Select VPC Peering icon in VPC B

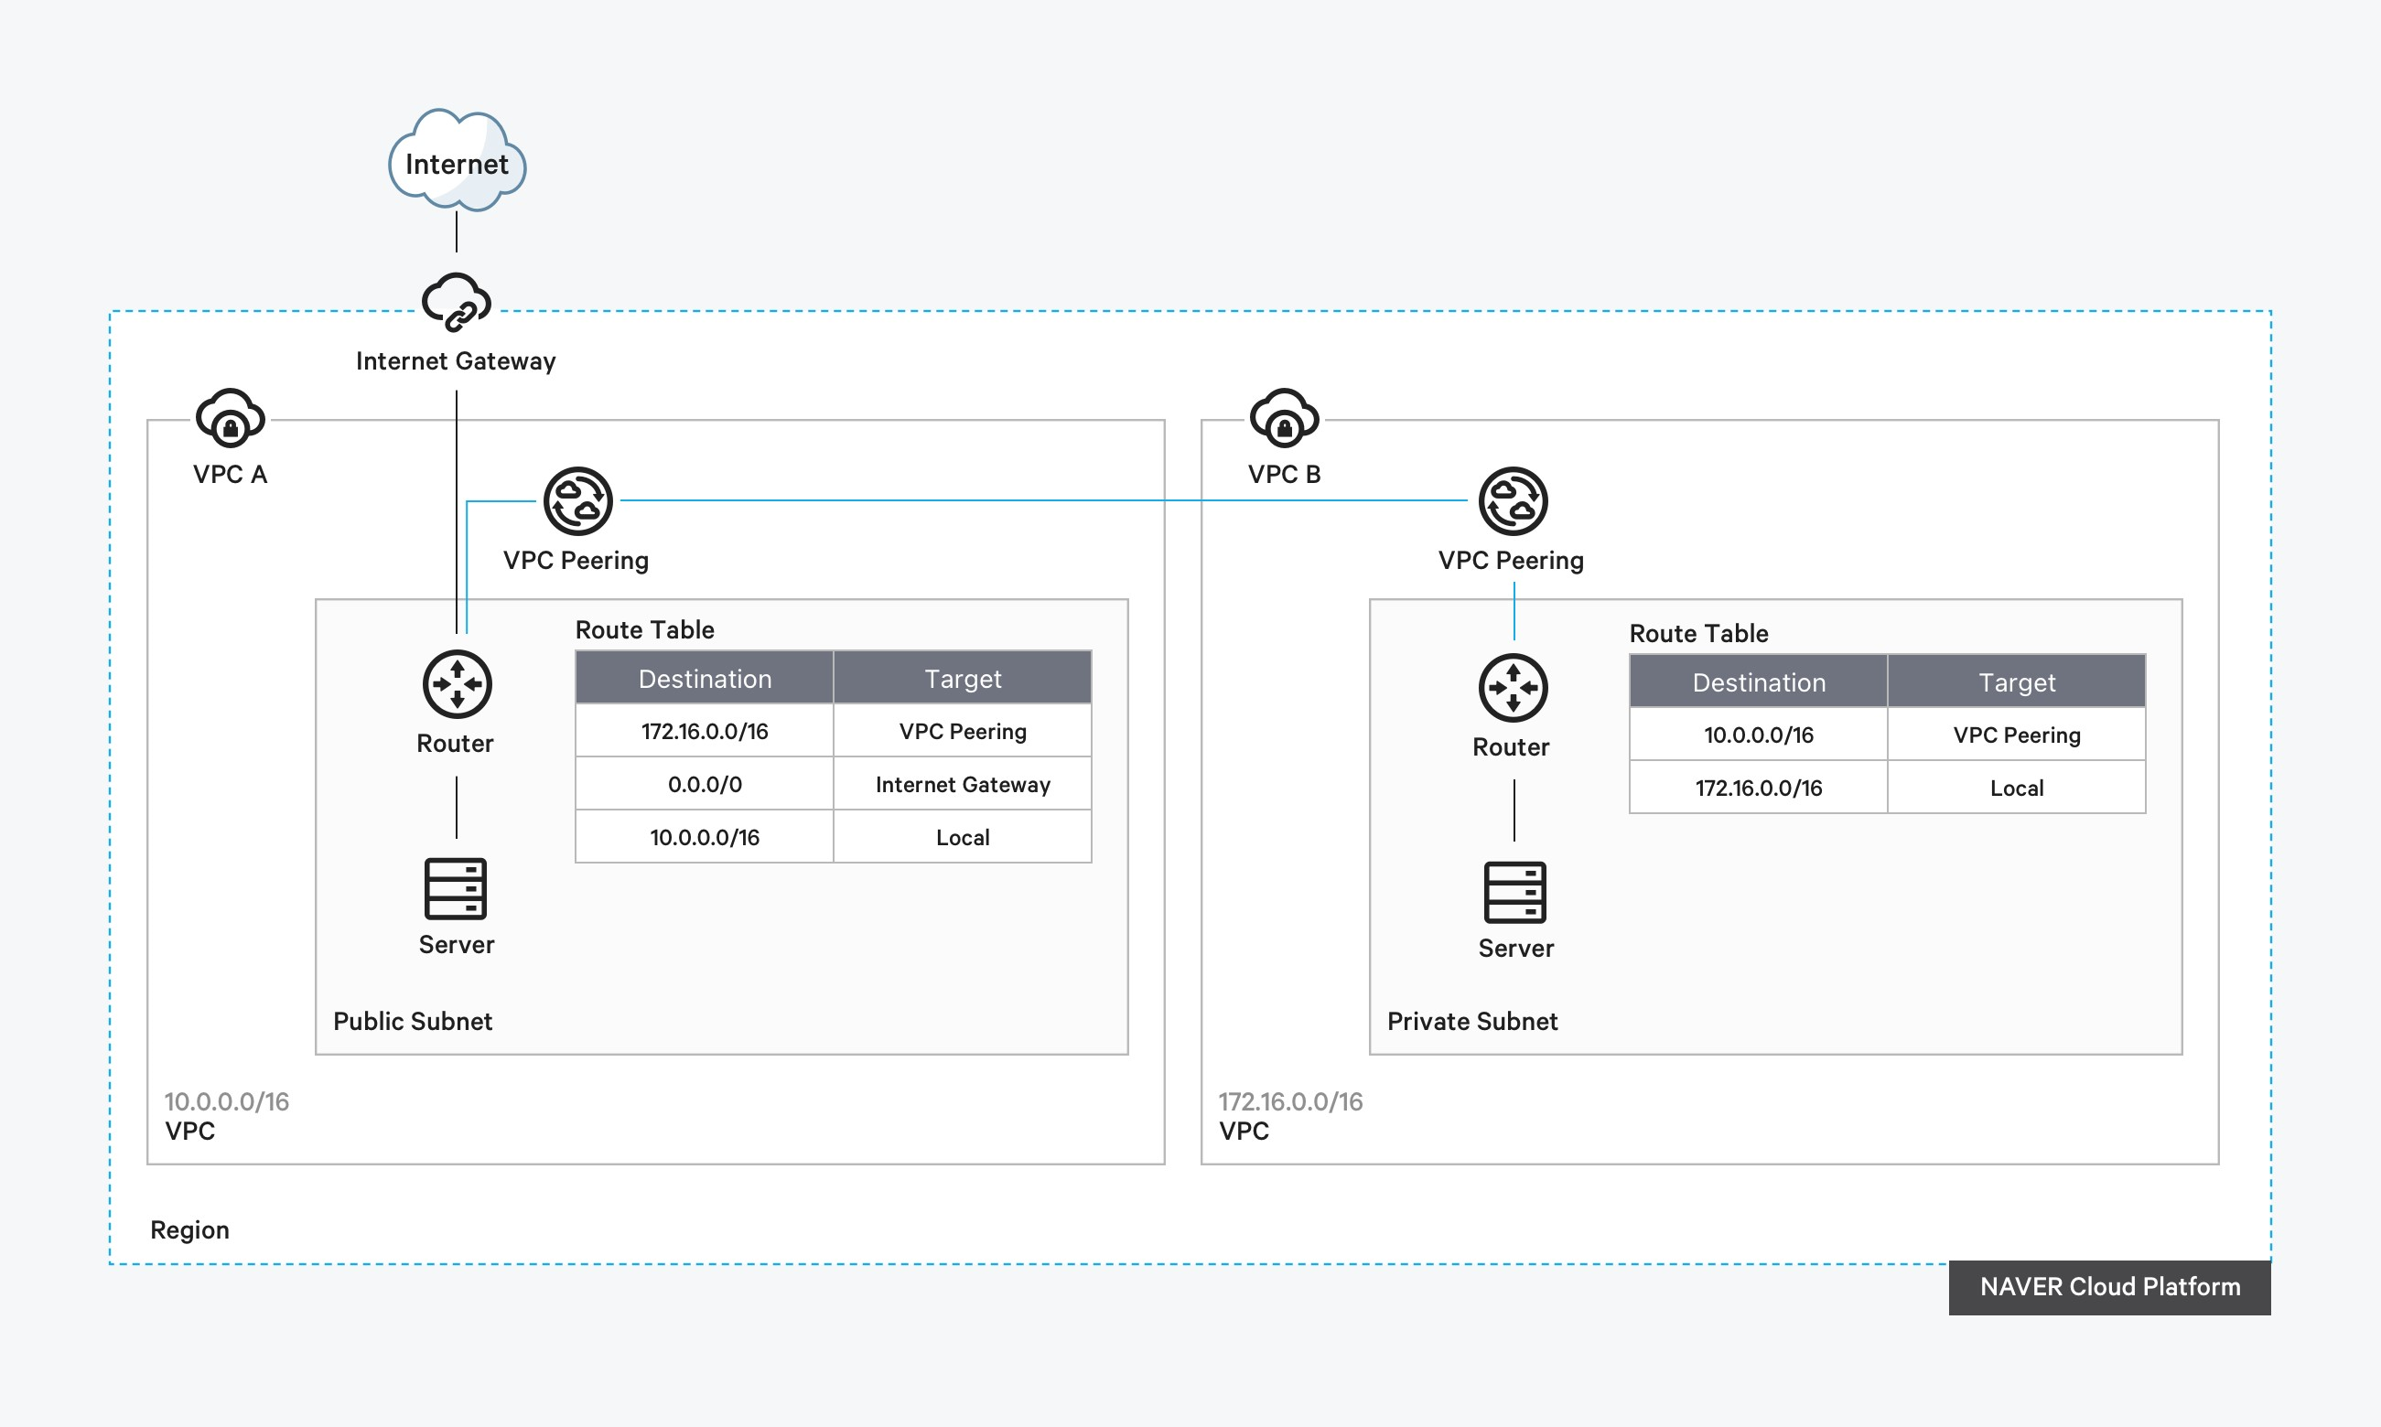[1513, 501]
